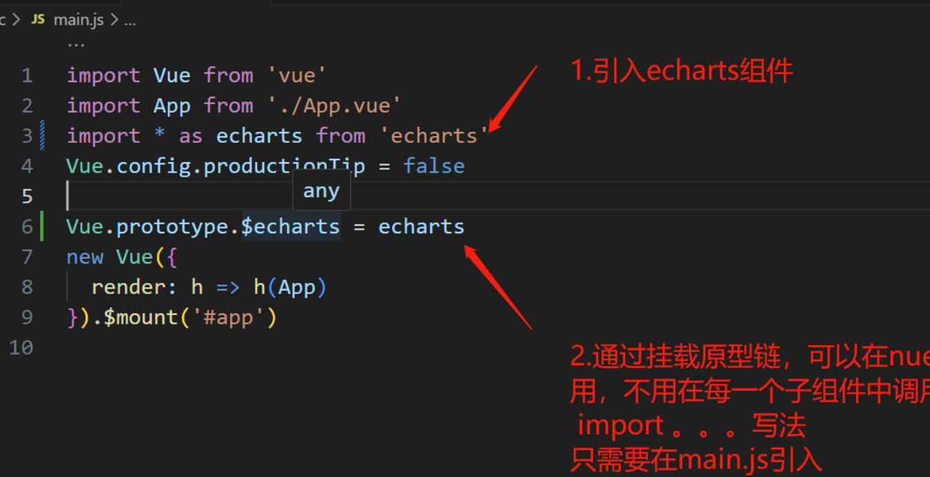Click the breadcrumb chevron before main.js
The width and height of the screenshot is (930, 477).
tap(17, 19)
